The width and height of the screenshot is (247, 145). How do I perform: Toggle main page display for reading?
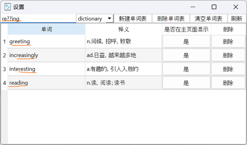tap(186, 83)
